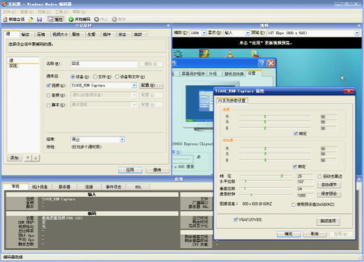
Task: Switch to the Output (输出) tab
Action: [x=27, y=34]
